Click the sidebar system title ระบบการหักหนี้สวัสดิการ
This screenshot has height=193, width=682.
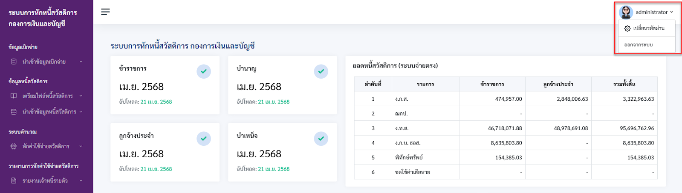click(x=43, y=13)
